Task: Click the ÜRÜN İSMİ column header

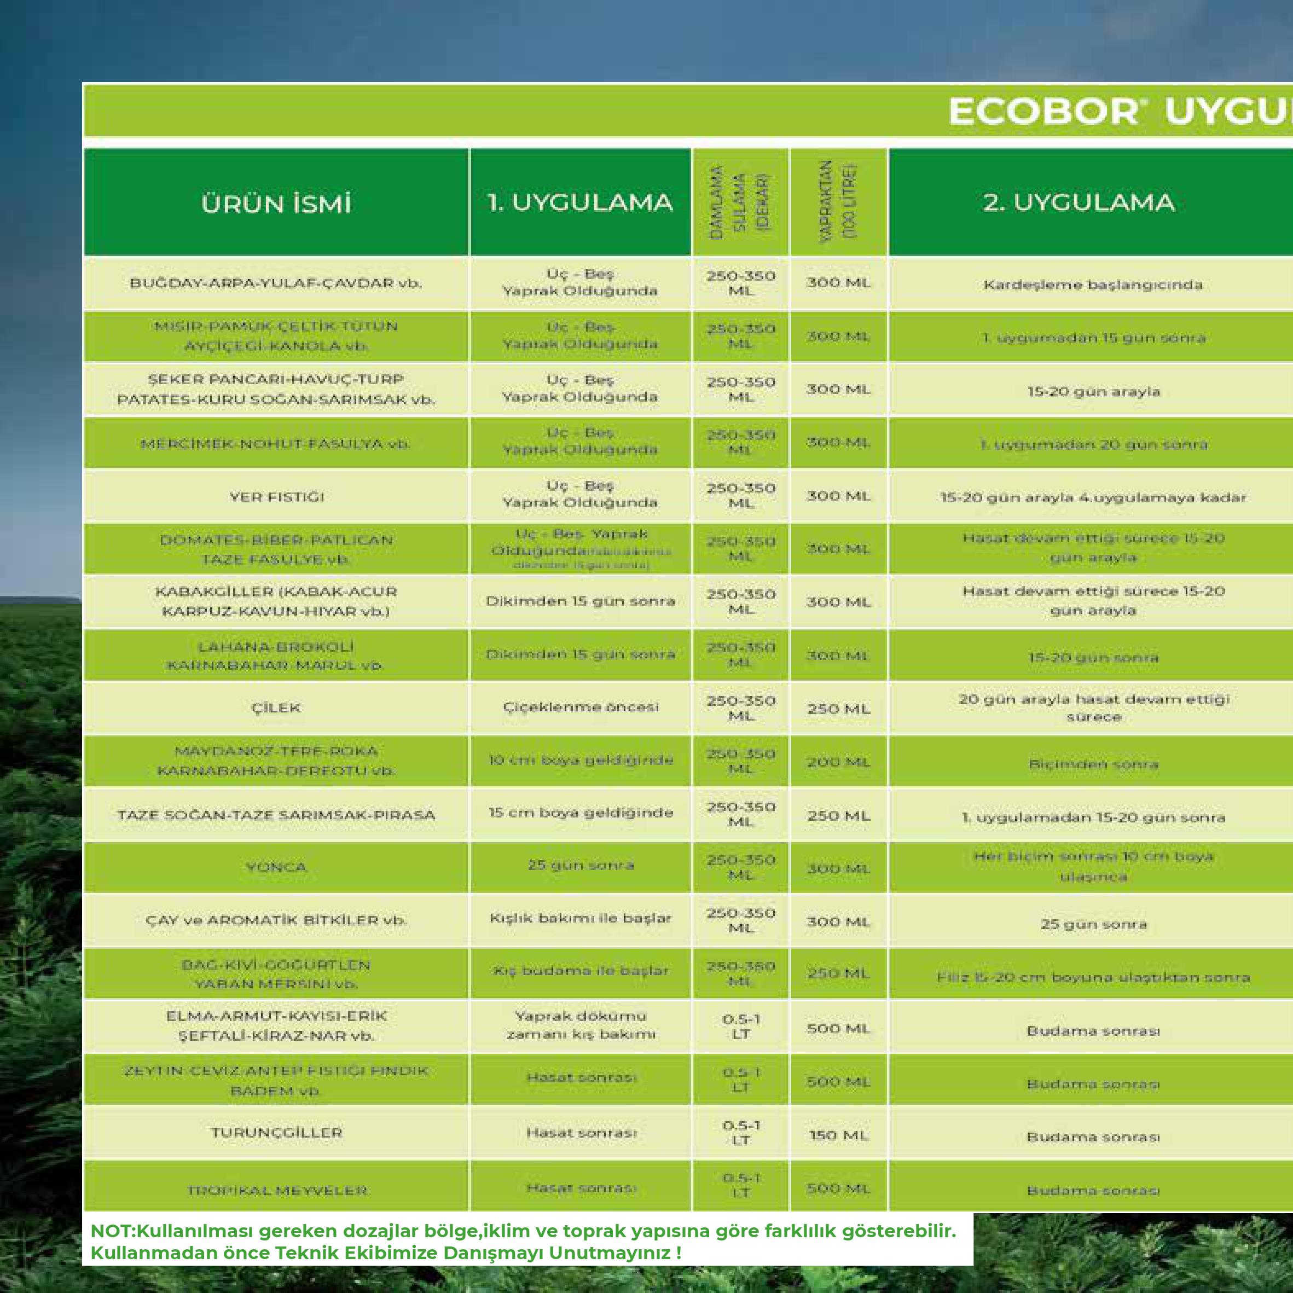Action: pos(276,204)
